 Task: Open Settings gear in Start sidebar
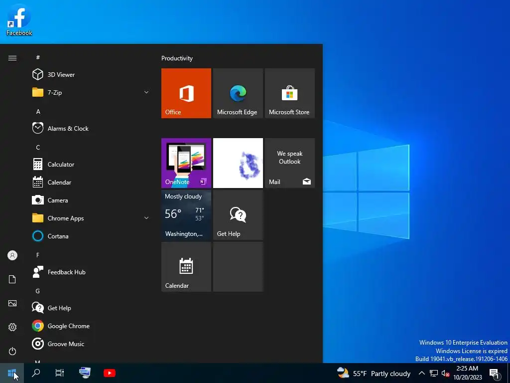click(x=12, y=327)
